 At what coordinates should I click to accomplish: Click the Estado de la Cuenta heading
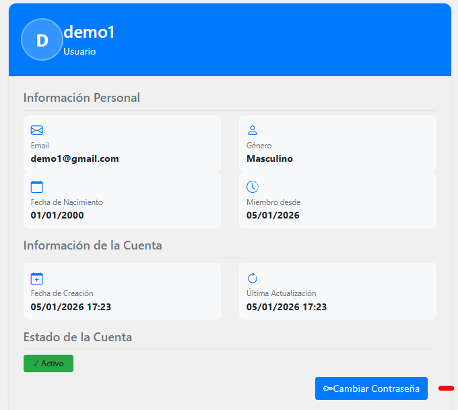pyautogui.click(x=77, y=336)
